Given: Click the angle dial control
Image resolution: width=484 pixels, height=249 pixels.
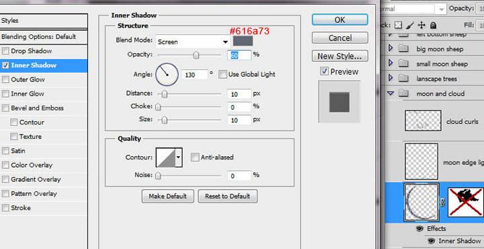Looking at the screenshot, I should (x=167, y=75).
